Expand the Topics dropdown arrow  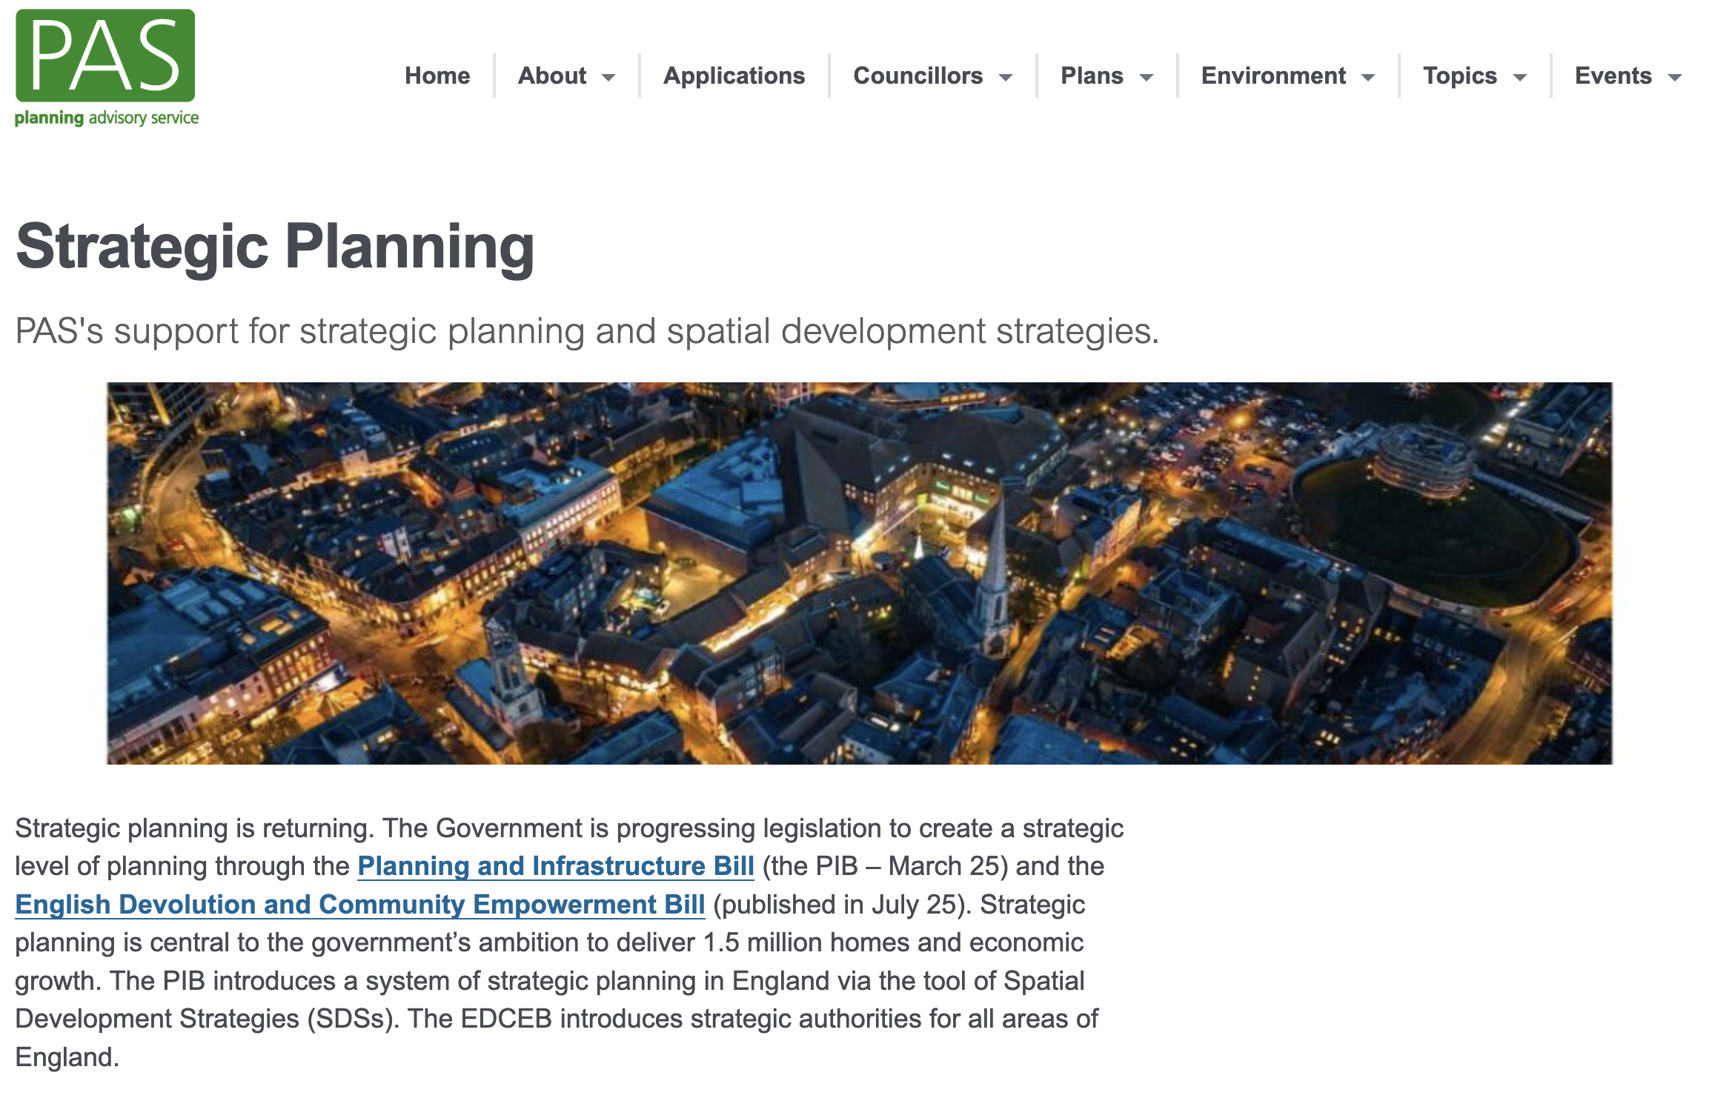[x=1520, y=77]
